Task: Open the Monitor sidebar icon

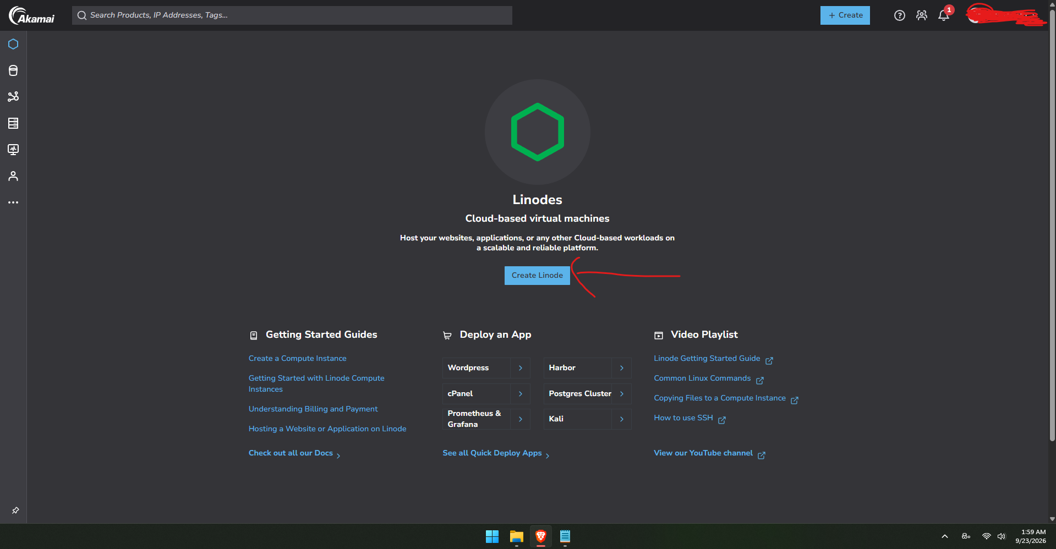Action: click(x=13, y=150)
